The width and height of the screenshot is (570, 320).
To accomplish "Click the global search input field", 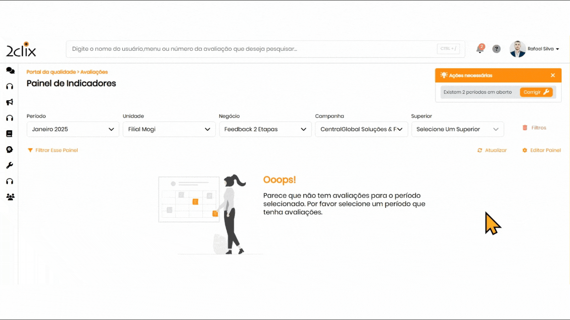I will (x=252, y=49).
